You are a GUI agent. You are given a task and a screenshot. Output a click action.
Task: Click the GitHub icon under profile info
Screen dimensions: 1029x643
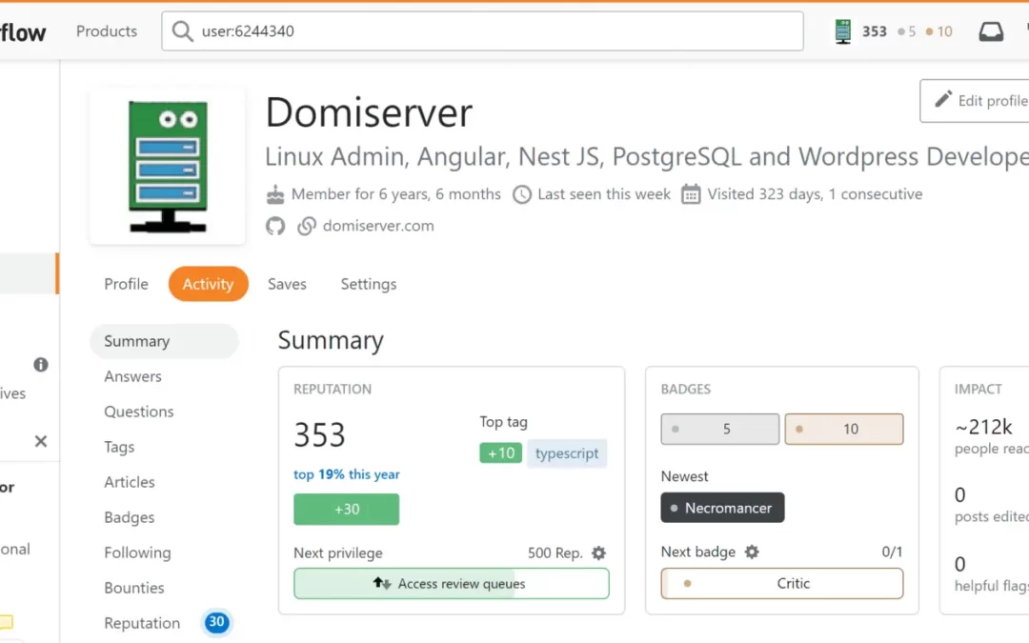[275, 226]
